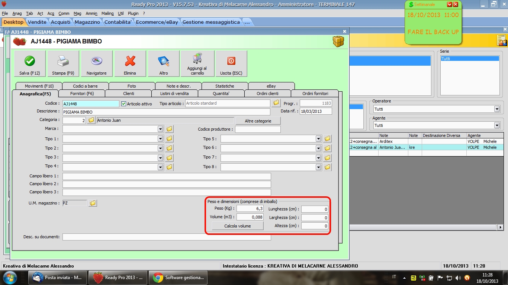This screenshot has width=508, height=285.
Task: Click the Windows Start button
Action: coord(9,278)
